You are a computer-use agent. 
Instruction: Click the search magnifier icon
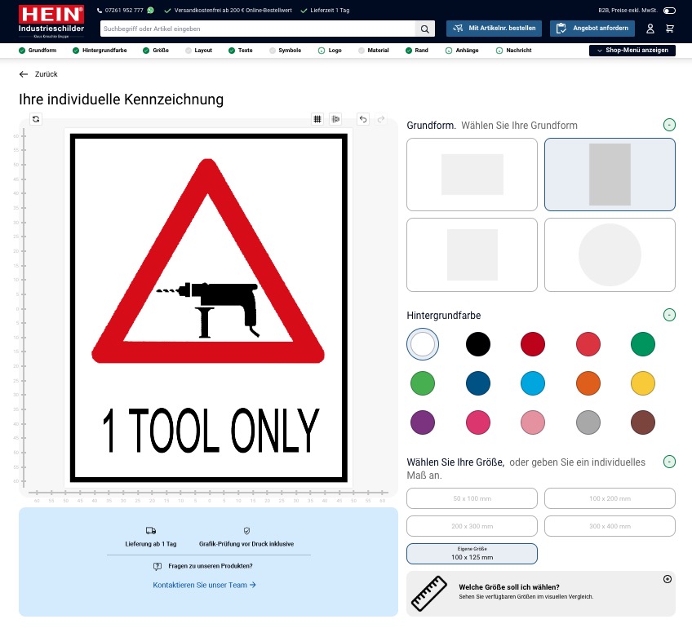pos(425,29)
